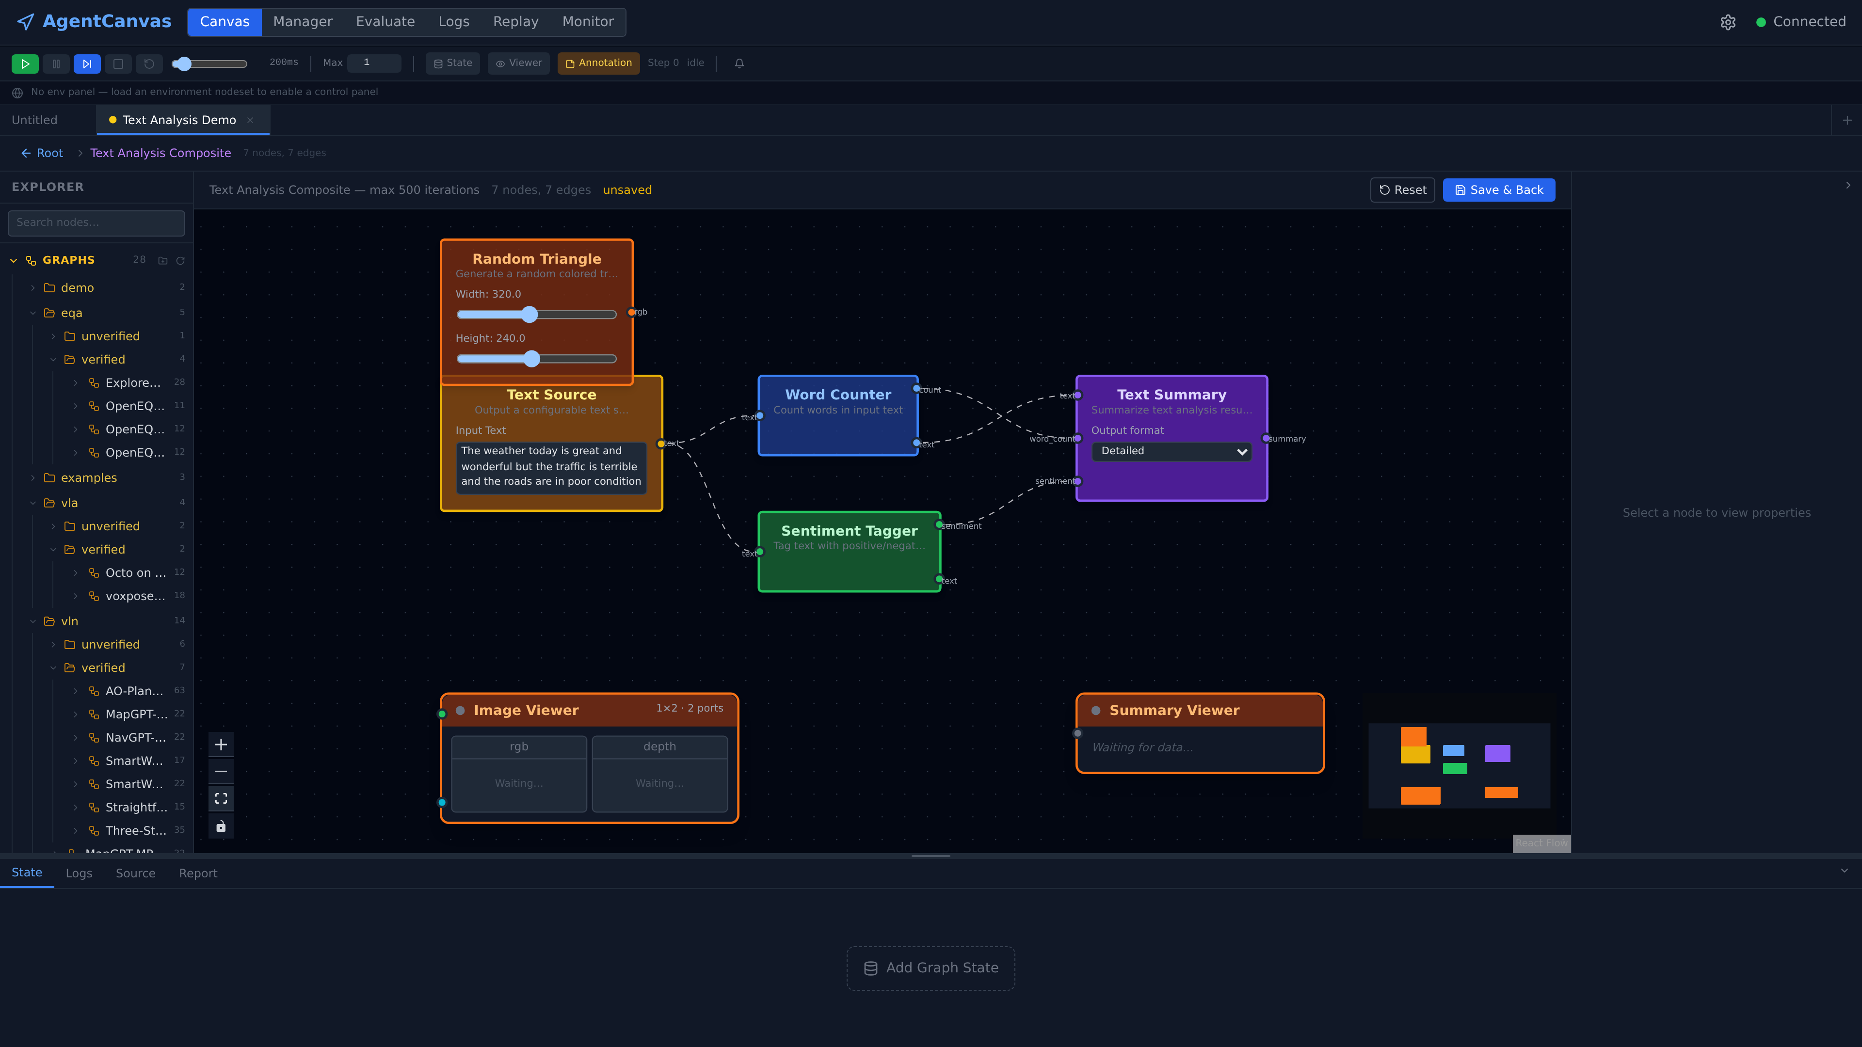Image resolution: width=1862 pixels, height=1047 pixels.
Task: Click the Step forward button
Action: pos(87,63)
